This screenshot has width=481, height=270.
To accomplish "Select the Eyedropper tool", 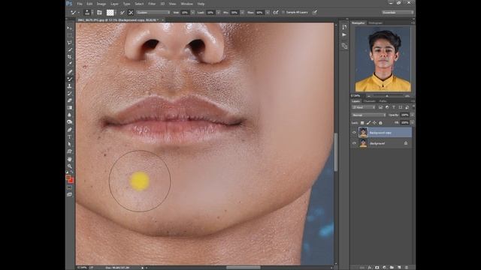I will [70, 64].
